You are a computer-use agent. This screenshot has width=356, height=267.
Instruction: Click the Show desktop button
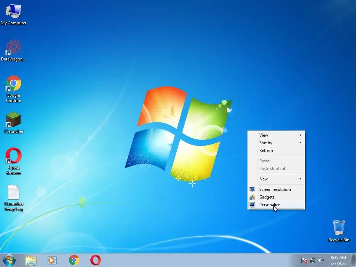pos(354,260)
